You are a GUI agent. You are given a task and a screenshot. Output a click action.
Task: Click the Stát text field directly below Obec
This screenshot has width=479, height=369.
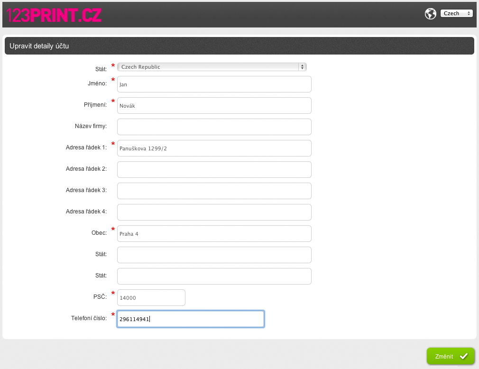[214, 255]
